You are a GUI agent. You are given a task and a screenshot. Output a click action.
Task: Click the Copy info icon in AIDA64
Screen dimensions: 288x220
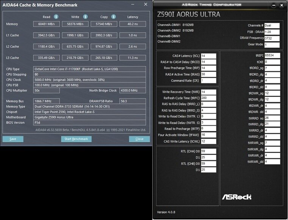coord(114,17)
